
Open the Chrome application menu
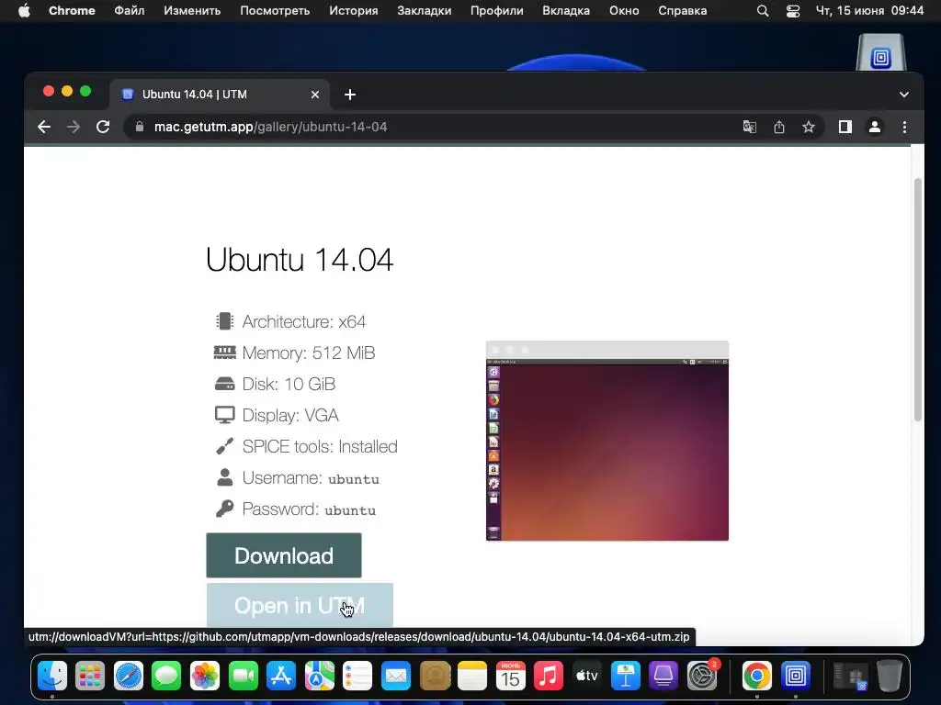coord(72,10)
